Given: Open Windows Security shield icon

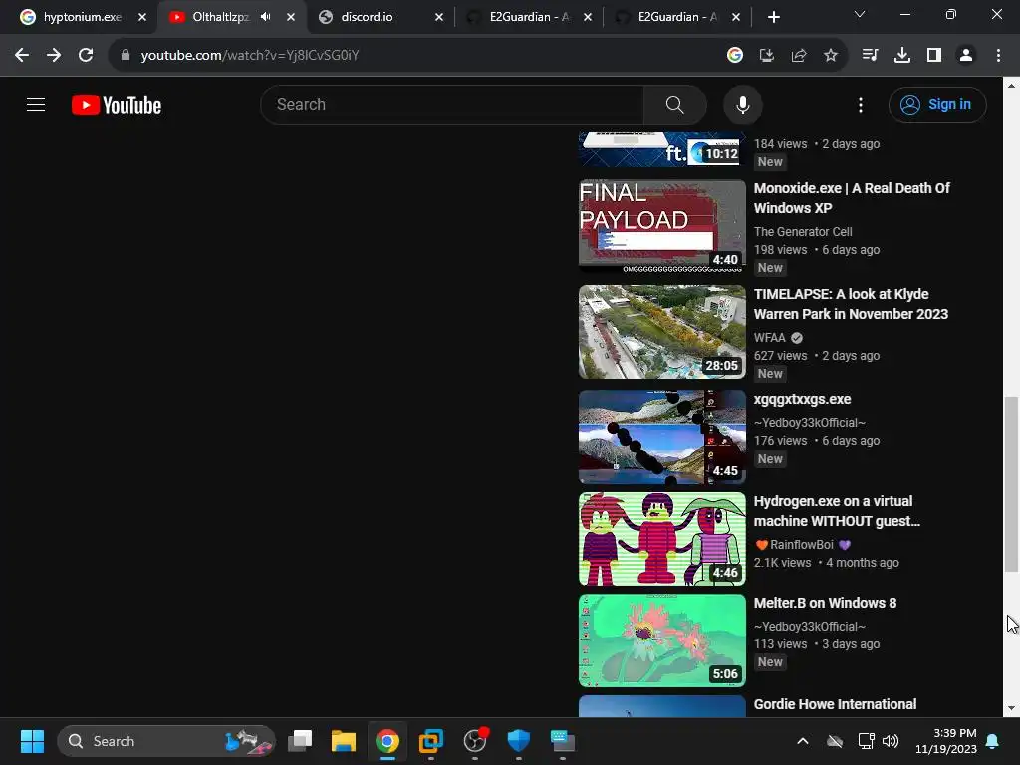Looking at the screenshot, I should coord(518,741).
